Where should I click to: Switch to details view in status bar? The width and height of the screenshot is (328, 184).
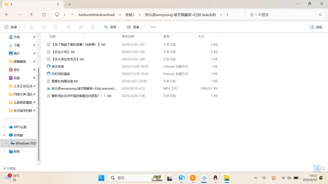317,168
